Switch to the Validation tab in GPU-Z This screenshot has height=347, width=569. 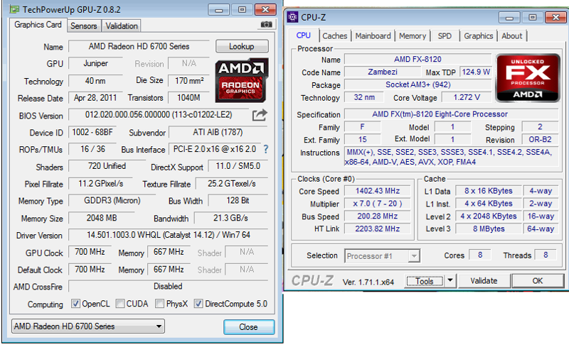pyautogui.click(x=122, y=26)
